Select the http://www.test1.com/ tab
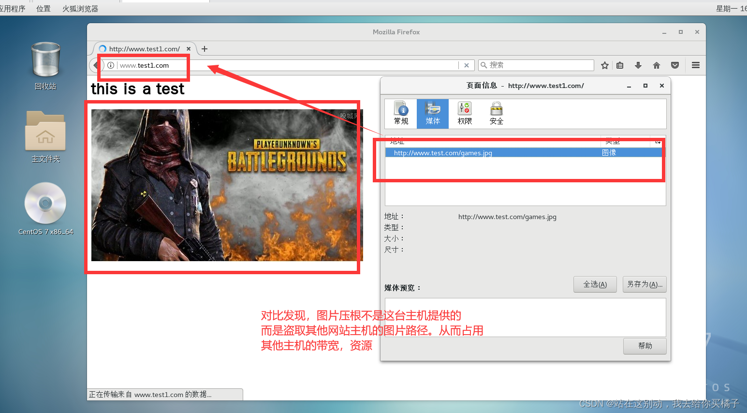 pos(144,49)
